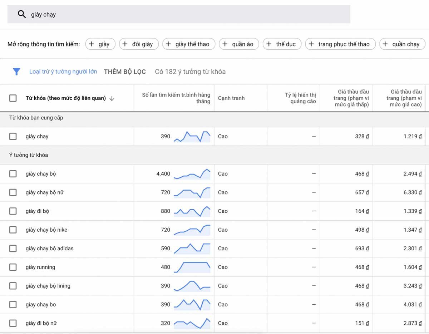Screen dimensions: 429x334
Task: Check the giày chạy keyword row
Action: click(x=13, y=136)
